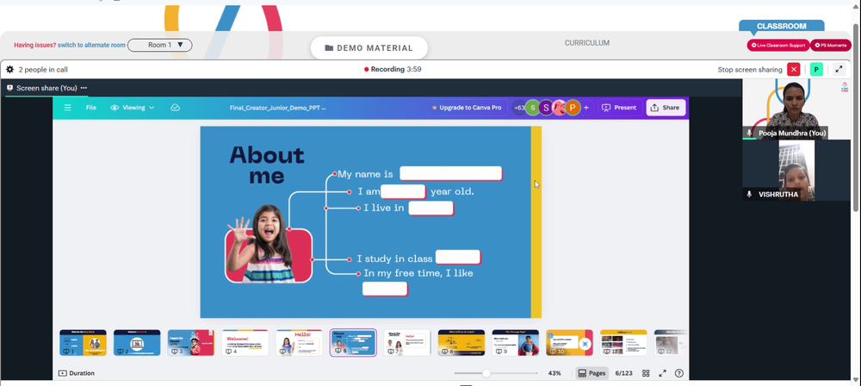Image resolution: width=861 pixels, height=386 pixels.
Task: Select the About me slide thumbnail 6
Action: point(353,343)
